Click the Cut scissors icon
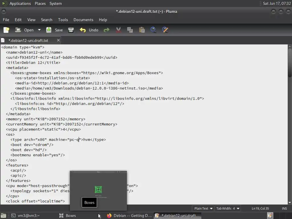This screenshot has height=219, width=292. click(118, 30)
